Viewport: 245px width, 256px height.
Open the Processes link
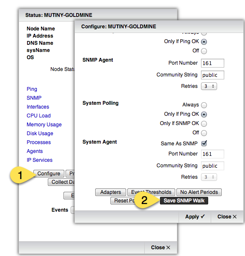(x=39, y=142)
